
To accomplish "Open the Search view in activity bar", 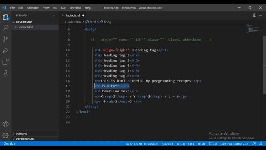I will [x=5, y=28].
